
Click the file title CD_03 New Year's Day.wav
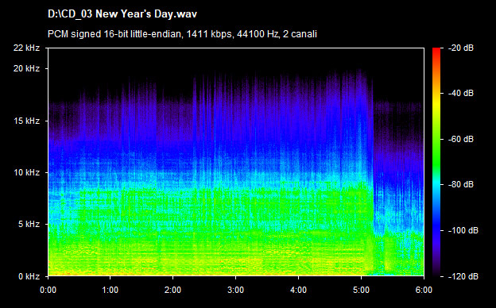(122, 14)
